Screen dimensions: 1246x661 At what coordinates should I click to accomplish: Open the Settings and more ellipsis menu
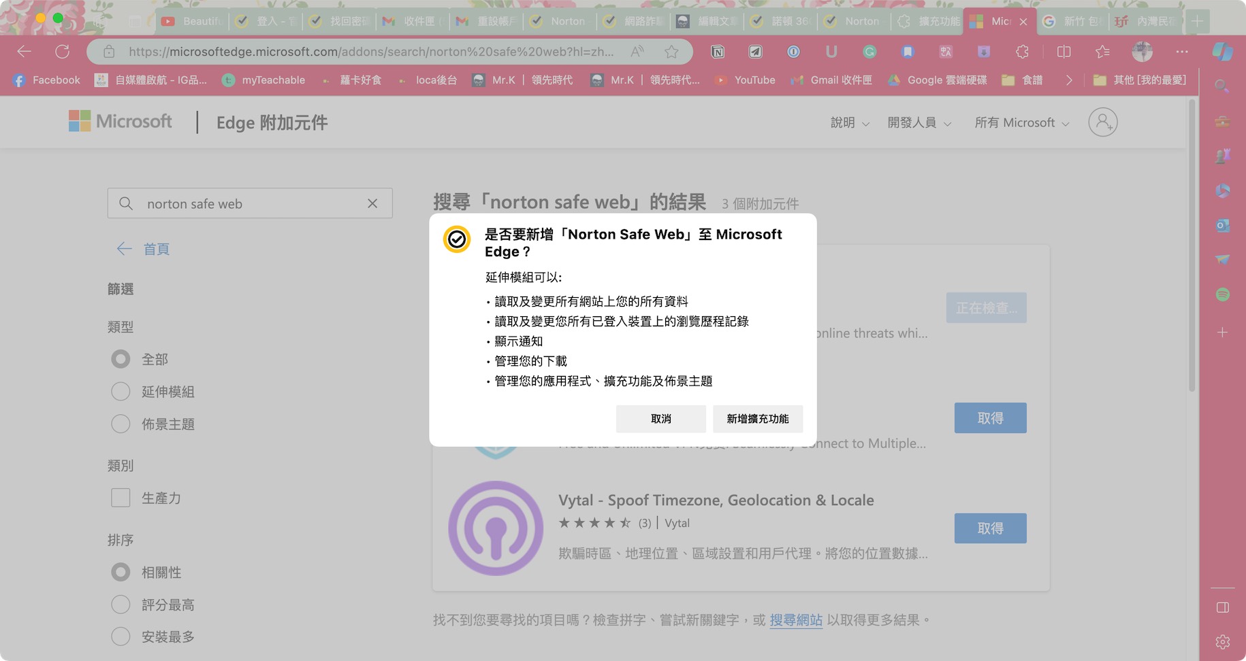coord(1182,52)
